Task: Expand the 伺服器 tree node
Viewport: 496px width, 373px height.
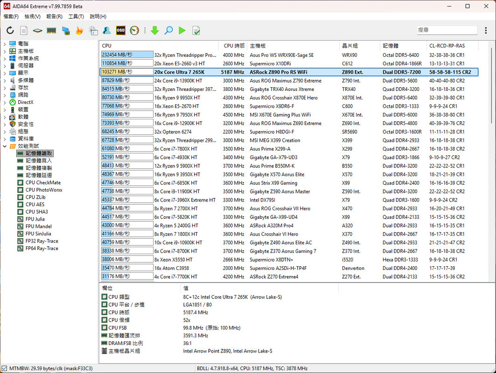Action: pos(4,65)
